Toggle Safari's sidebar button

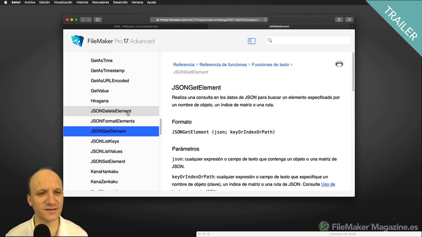coord(98,20)
